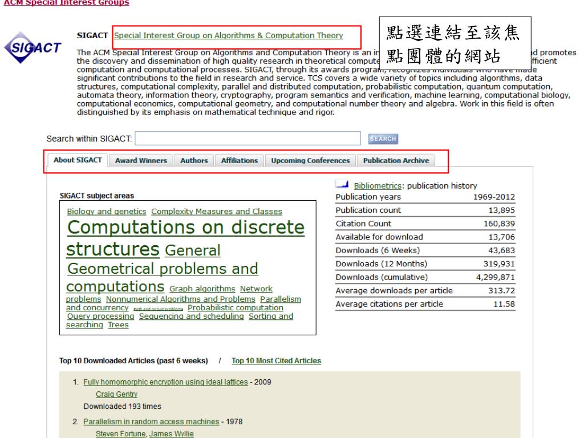Open Sequencing and scheduling link
The height and width of the screenshot is (438, 584).
click(192, 316)
